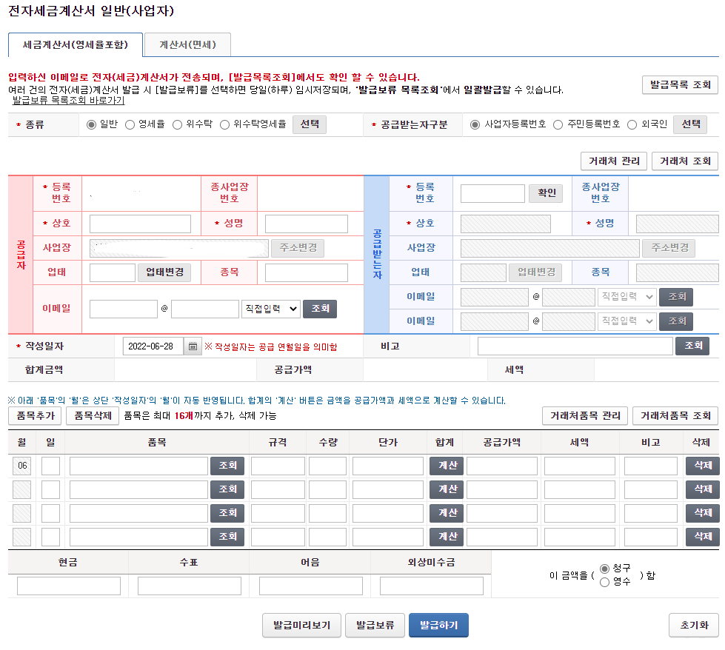725x650 pixels.
Task: Open 거래처품목 조회
Action: tap(675, 415)
